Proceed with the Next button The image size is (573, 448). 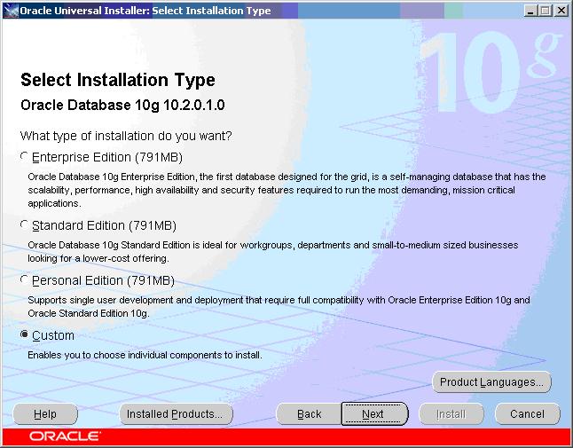(374, 414)
